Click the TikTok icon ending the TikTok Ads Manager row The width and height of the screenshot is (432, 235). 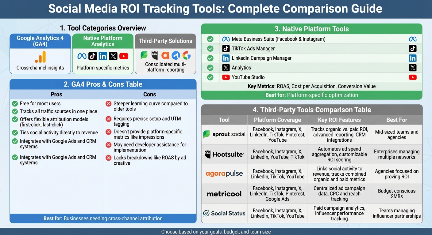pyautogui.click(x=413, y=49)
